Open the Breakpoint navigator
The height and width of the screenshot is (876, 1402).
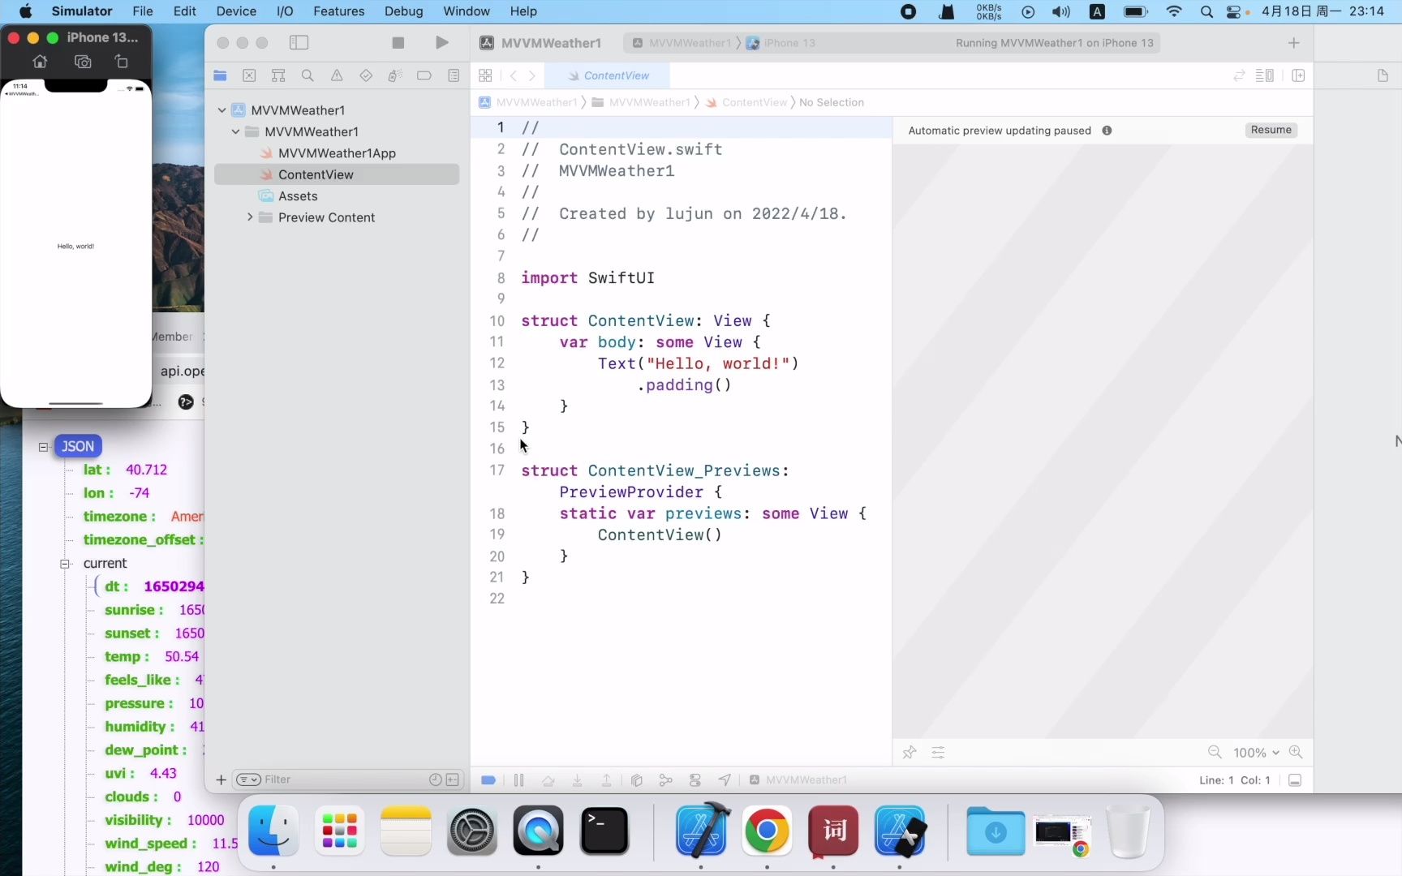424,75
